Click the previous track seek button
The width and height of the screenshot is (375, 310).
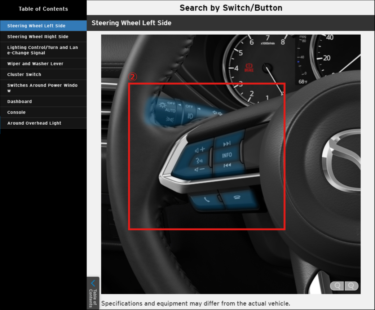227,165
